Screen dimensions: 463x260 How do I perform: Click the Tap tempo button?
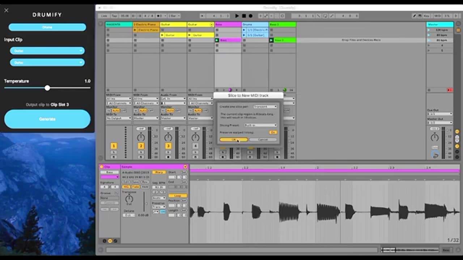(114, 16)
